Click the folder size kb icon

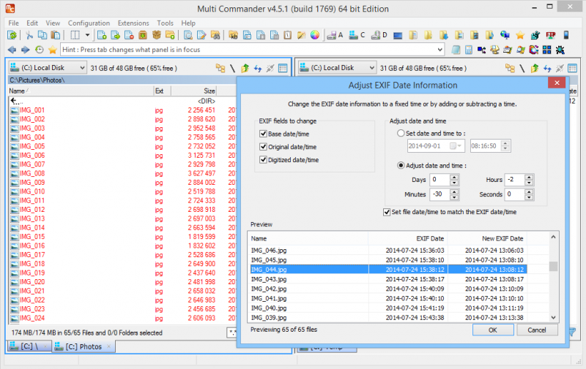click(x=234, y=35)
